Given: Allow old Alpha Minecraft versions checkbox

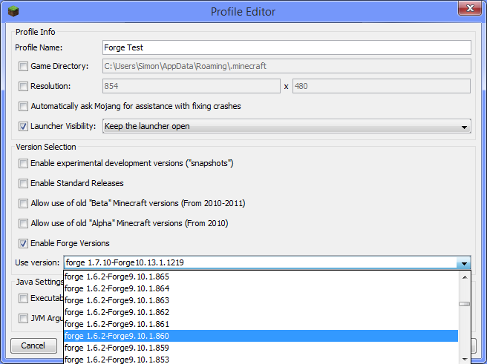Looking at the screenshot, I should (23, 223).
